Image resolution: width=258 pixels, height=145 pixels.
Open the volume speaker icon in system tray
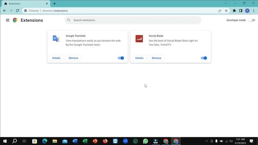click(x=231, y=141)
